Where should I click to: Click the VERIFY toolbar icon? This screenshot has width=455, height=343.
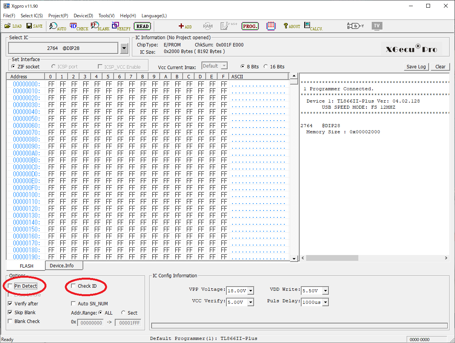point(121,27)
